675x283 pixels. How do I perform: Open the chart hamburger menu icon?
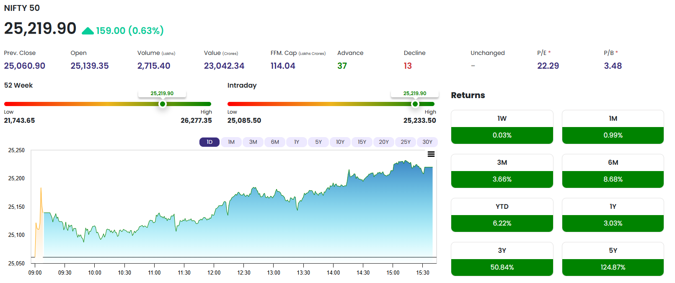pos(431,154)
